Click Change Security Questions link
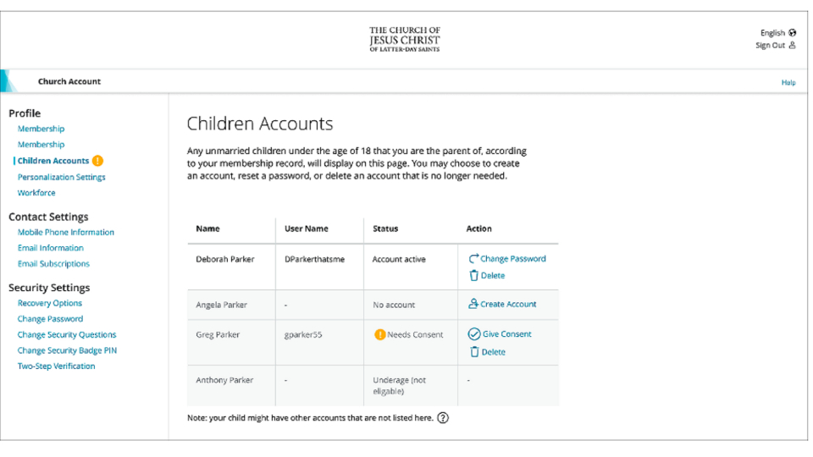The height and width of the screenshot is (457, 813). (x=67, y=335)
